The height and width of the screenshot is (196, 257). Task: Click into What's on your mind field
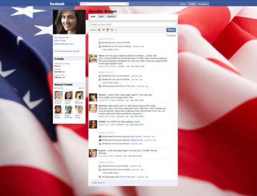(133, 24)
